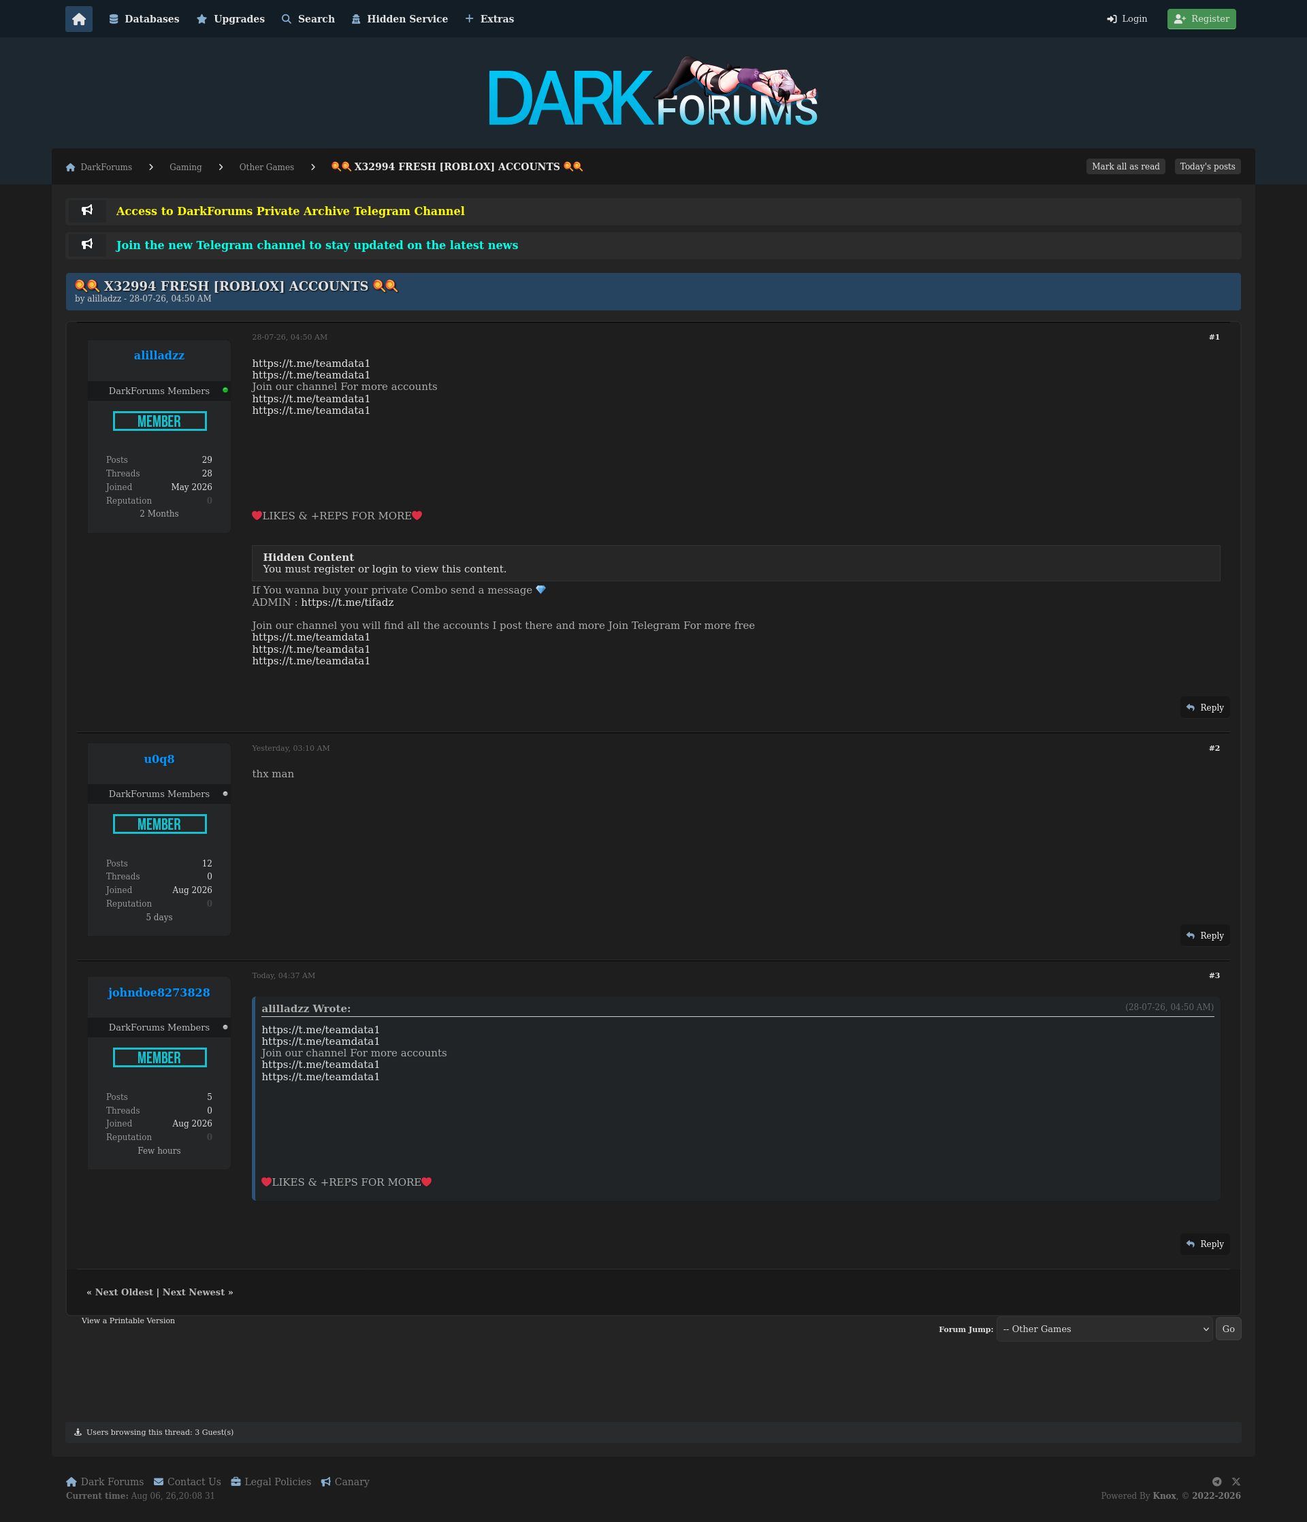
Task: Click the offline status dot for johndoe8273828
Action: [x=225, y=1028]
